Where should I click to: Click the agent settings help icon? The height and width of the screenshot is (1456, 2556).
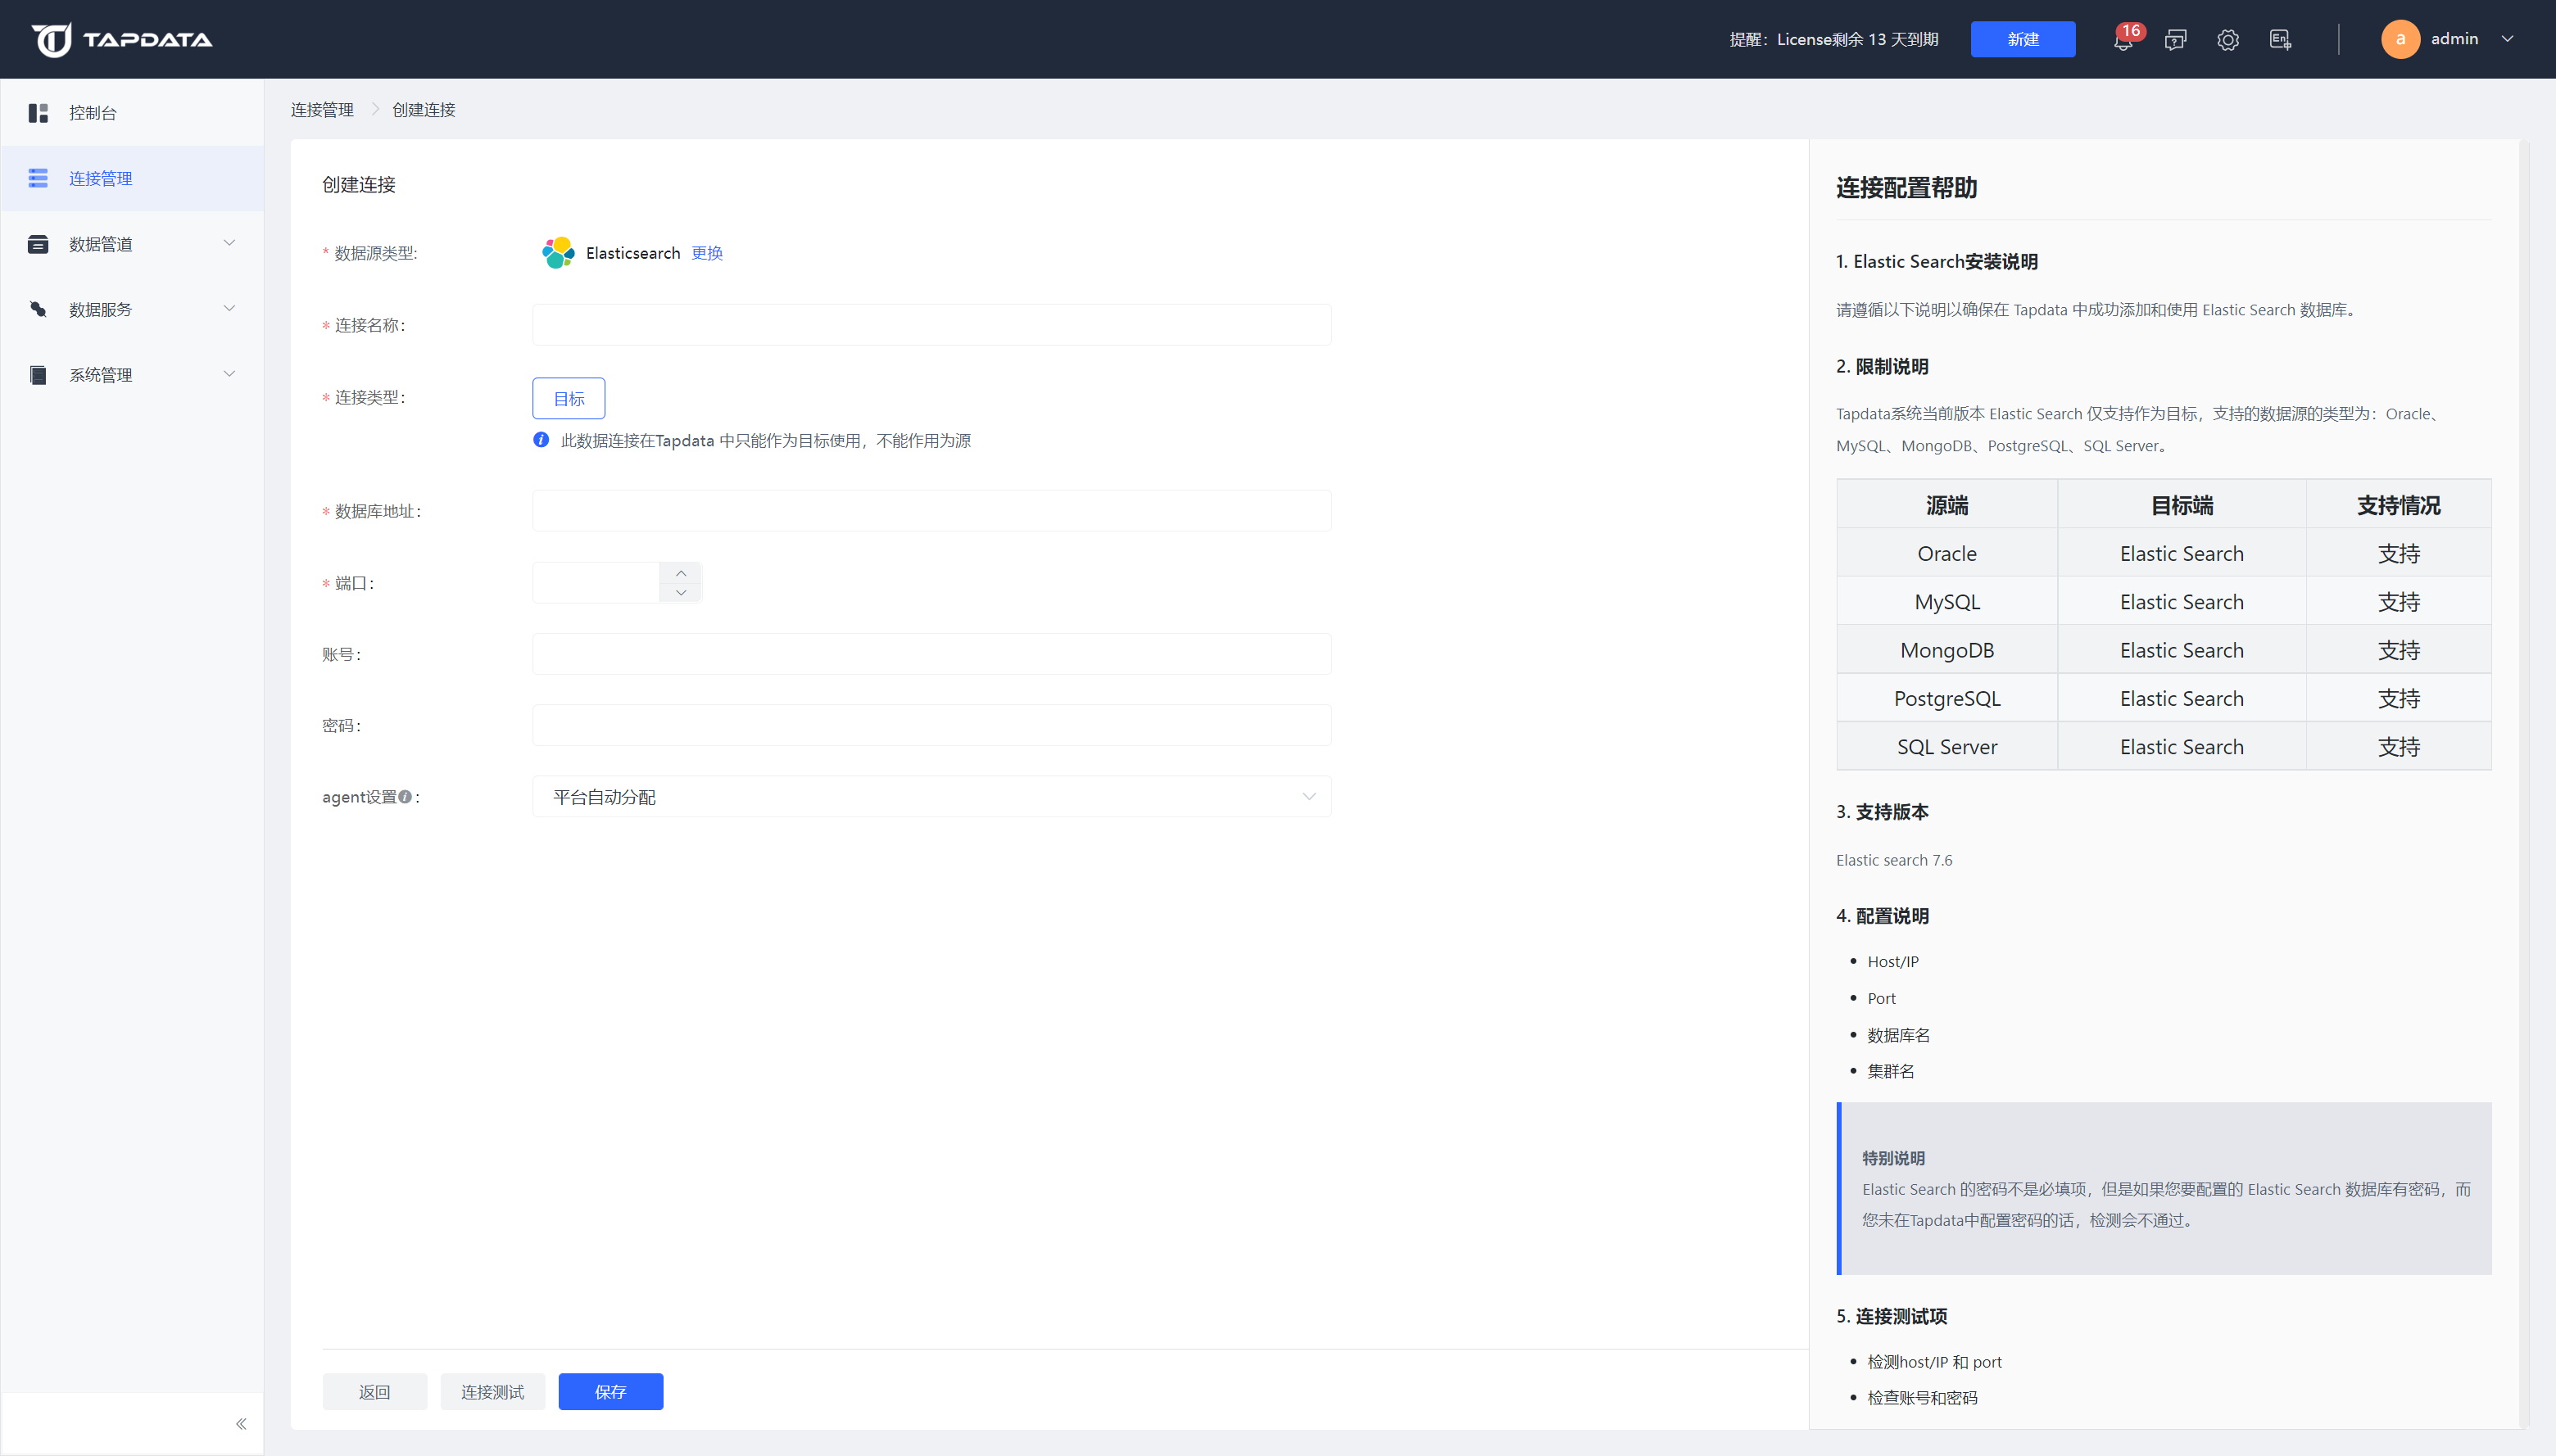point(406,797)
